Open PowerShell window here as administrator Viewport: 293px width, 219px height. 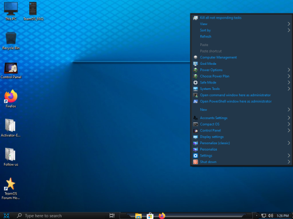pyautogui.click(x=241, y=102)
